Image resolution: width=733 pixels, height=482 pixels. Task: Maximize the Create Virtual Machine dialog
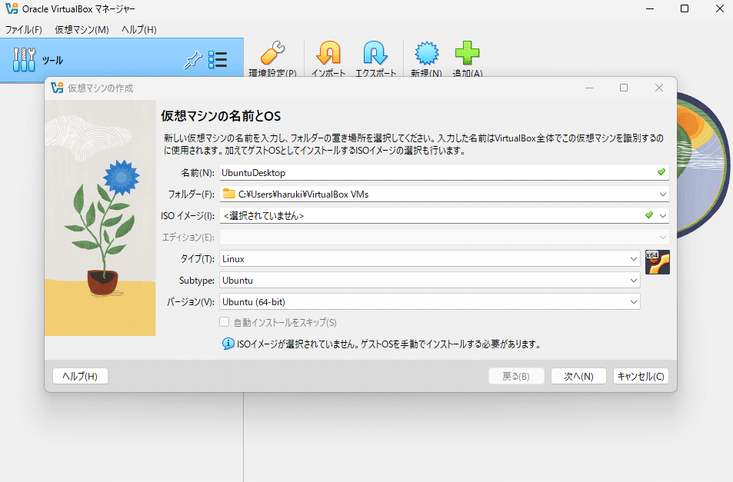624,88
